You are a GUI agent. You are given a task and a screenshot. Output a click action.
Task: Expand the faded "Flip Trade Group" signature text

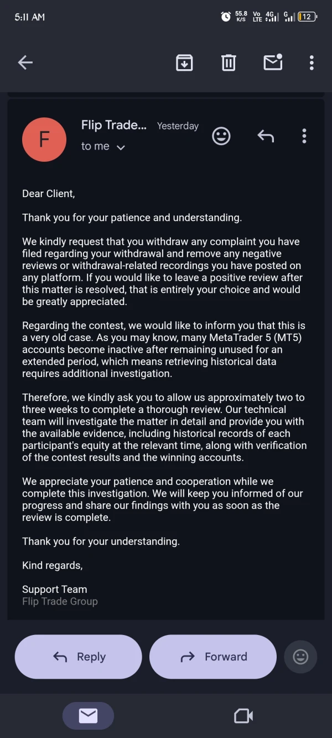tap(60, 601)
